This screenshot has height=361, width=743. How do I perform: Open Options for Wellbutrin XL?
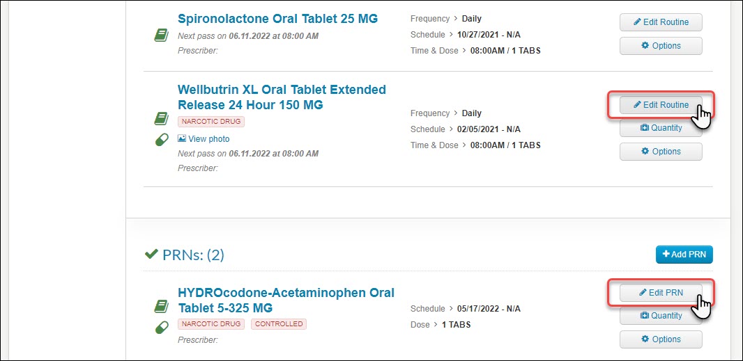coord(661,152)
